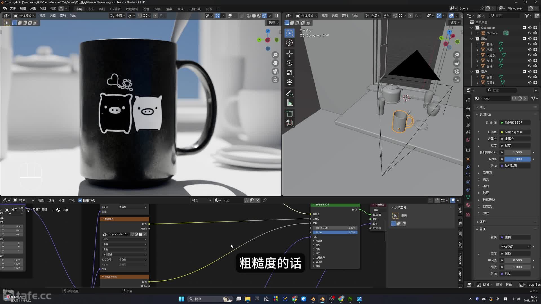The width and height of the screenshot is (541, 304).
Task: Adjust the Alpha value slider in the material properties
Action: (x=517, y=159)
